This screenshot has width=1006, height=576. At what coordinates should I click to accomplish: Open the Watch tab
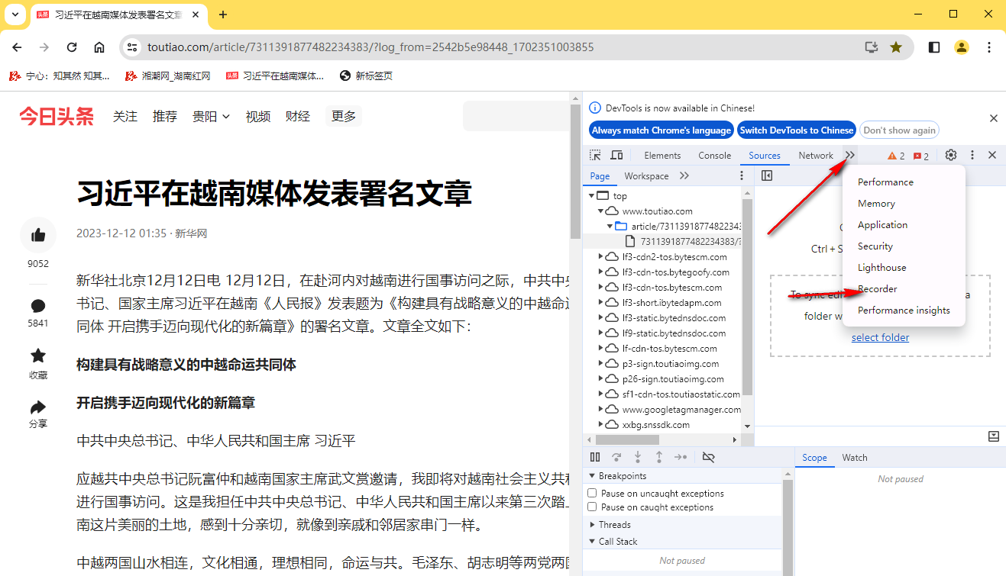pos(855,458)
